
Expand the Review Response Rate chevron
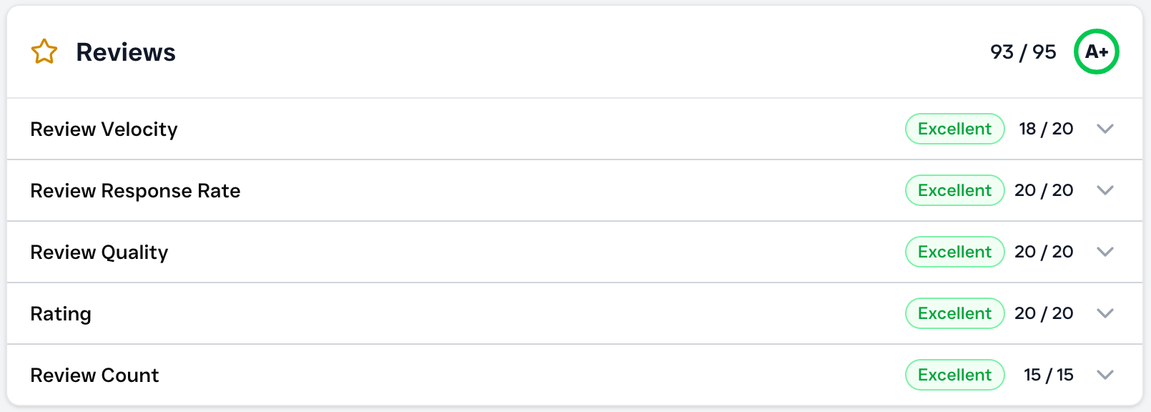coord(1105,190)
